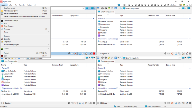
Task: Click magnifier zoom icon in main toolbar
Action: click(187, 5)
